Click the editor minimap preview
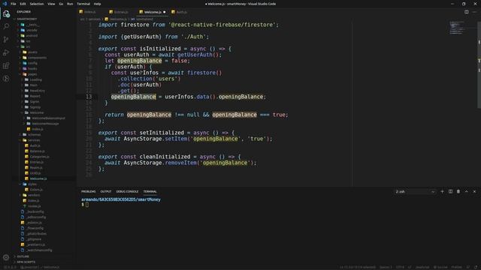 coord(458,28)
